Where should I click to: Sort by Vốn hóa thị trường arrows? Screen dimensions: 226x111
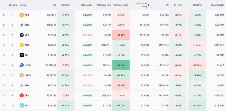(x=149, y=5)
